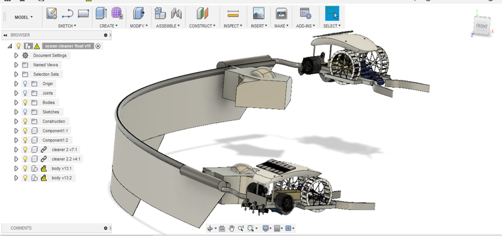This screenshot has width=502, height=236.
Task: Click the window Select tool icon
Action: tap(332, 13)
